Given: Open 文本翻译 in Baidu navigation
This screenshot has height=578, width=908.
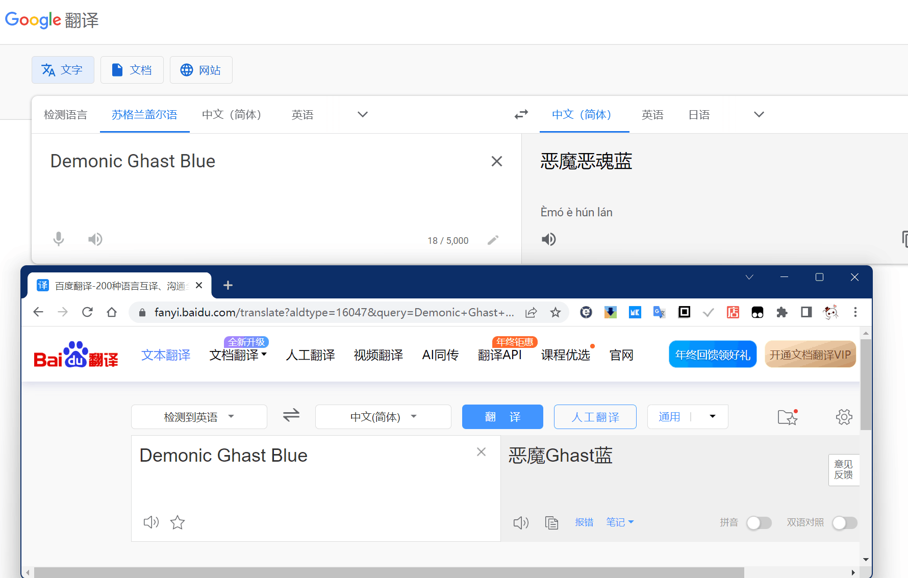Looking at the screenshot, I should tap(166, 355).
